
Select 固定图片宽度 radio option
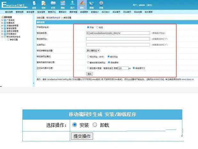point(88,68)
